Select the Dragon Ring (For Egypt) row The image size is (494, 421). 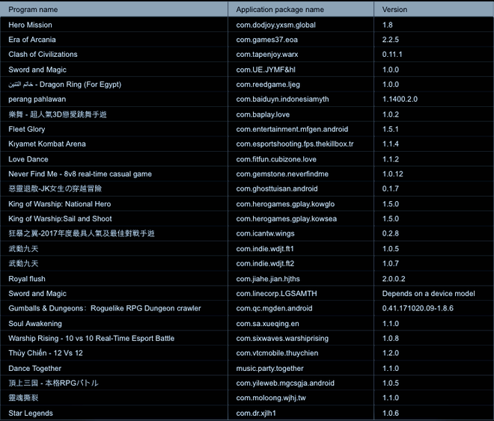[247, 84]
